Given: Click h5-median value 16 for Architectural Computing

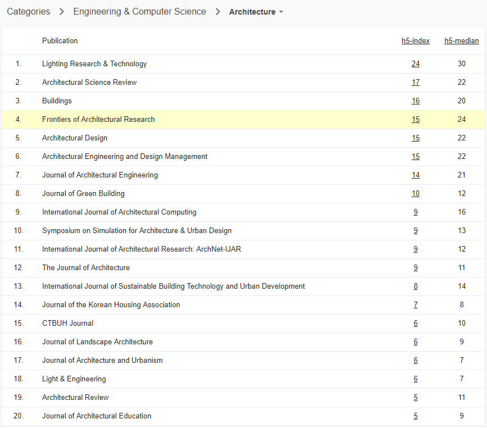Looking at the screenshot, I should pyautogui.click(x=462, y=212).
